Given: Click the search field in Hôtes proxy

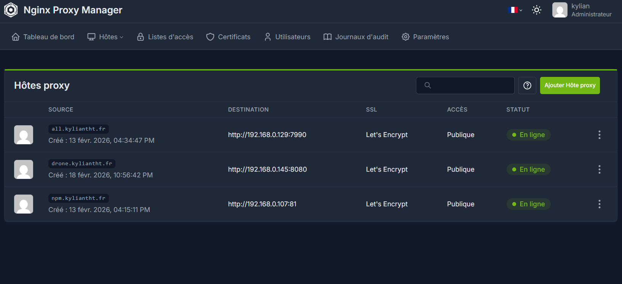Looking at the screenshot, I should tap(465, 85).
